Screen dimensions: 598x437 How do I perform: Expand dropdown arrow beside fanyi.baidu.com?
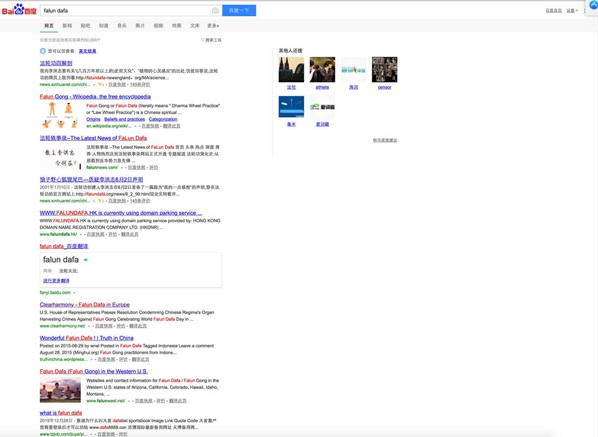(x=74, y=293)
